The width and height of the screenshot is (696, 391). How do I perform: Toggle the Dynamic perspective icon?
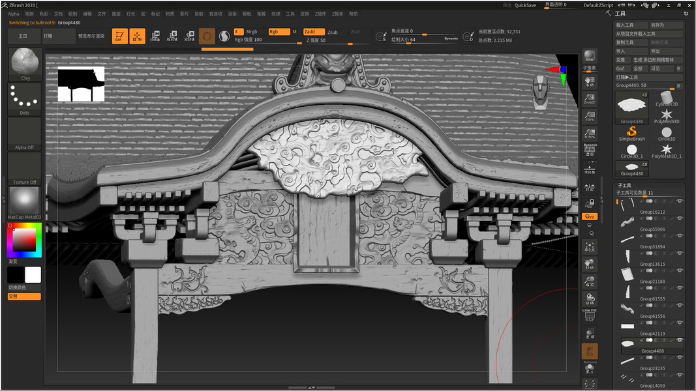pos(590,151)
